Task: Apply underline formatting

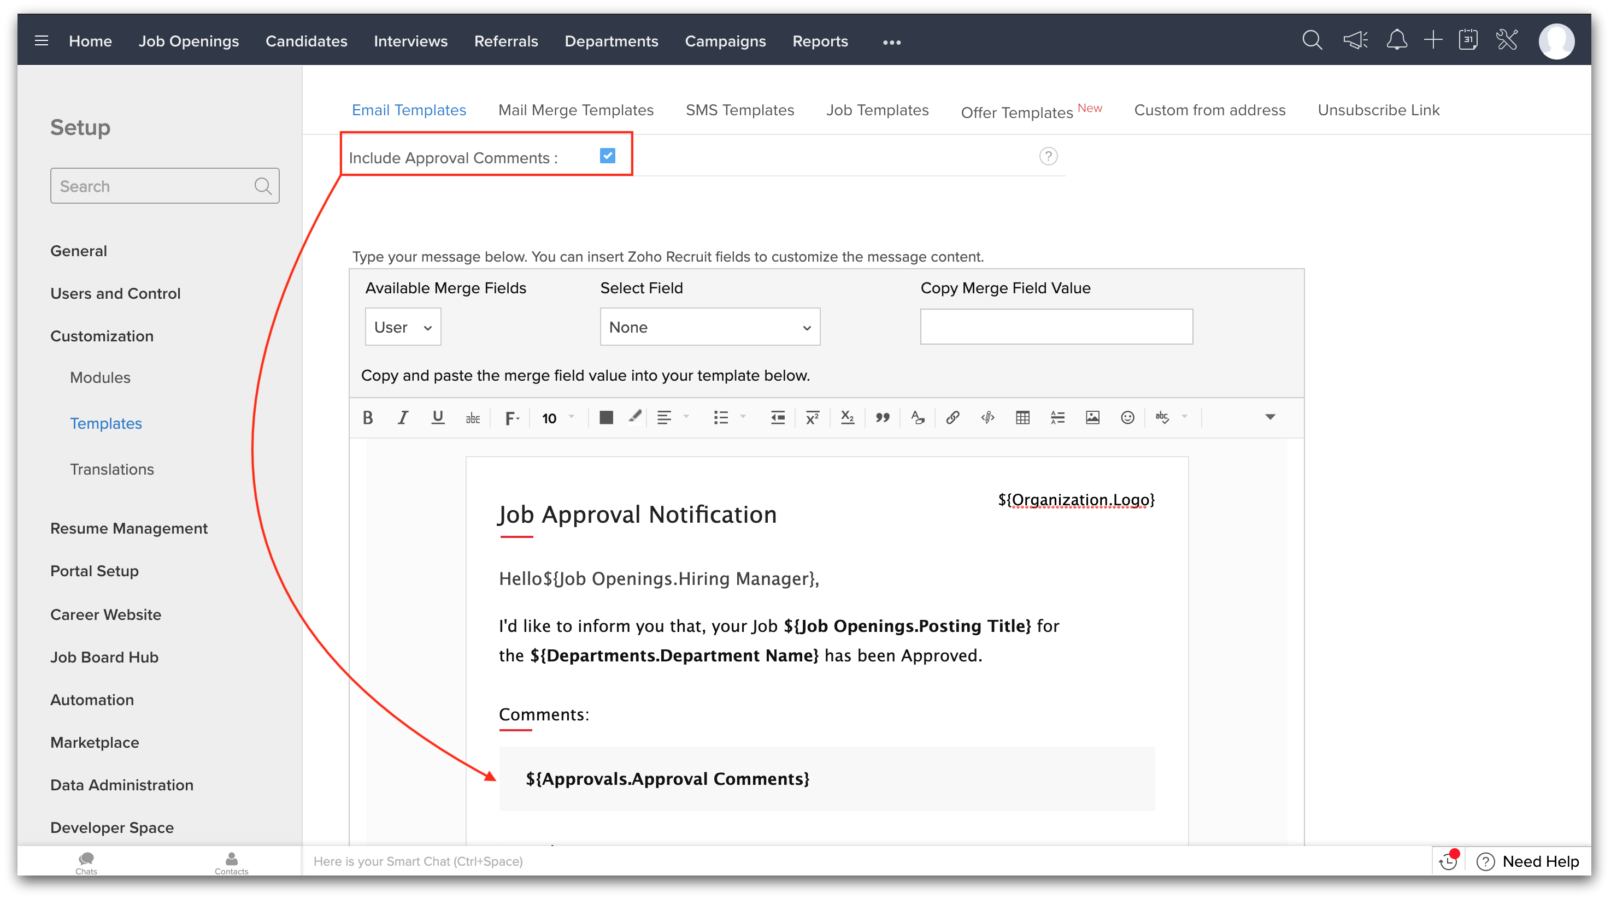Action: (x=438, y=418)
